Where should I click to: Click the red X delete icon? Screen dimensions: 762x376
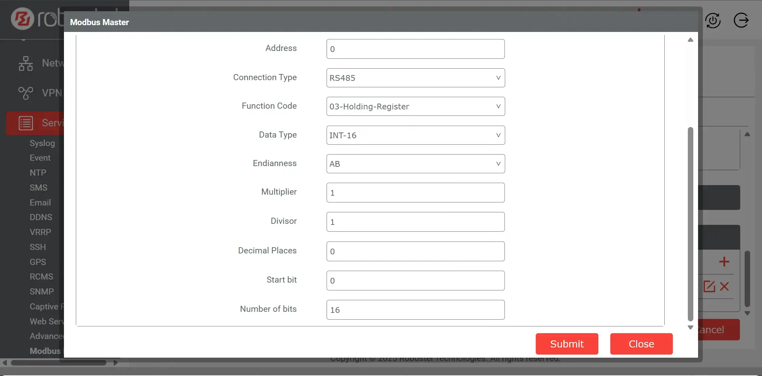pyautogui.click(x=725, y=286)
